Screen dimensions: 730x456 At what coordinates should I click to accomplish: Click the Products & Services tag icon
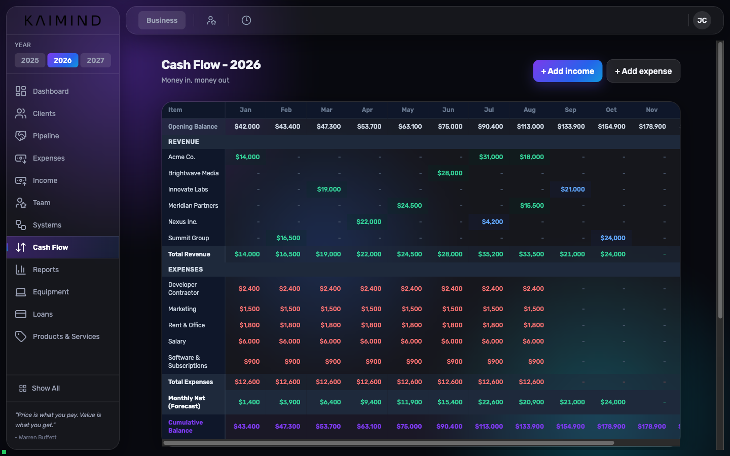(x=21, y=336)
